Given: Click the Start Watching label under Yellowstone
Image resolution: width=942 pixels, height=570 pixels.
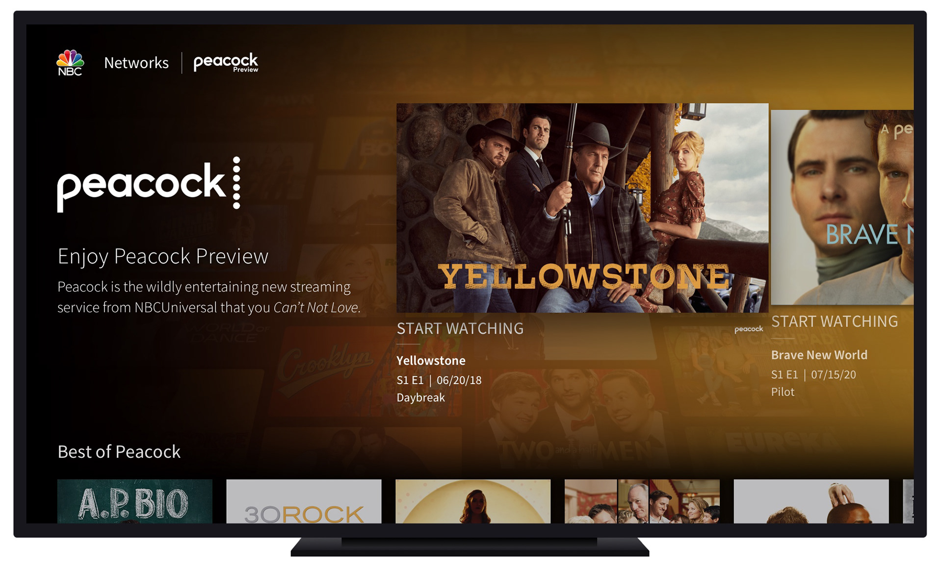Looking at the screenshot, I should click(460, 328).
